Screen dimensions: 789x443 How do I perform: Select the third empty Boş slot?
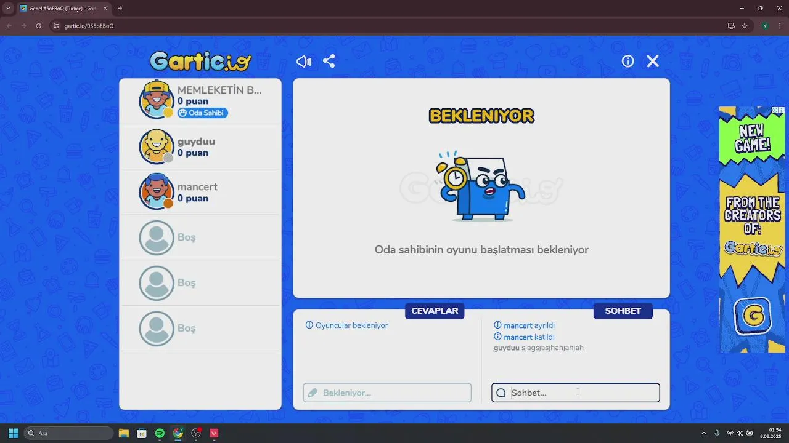[x=200, y=329]
